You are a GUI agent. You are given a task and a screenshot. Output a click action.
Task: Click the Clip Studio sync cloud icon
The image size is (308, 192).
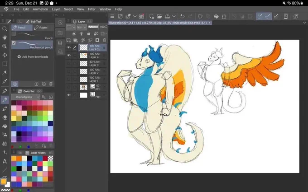coord(141,16)
